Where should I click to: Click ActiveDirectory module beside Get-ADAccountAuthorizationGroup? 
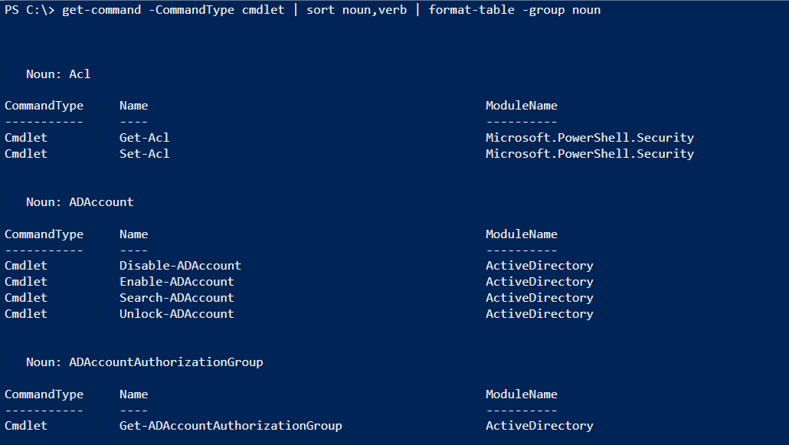pos(539,425)
